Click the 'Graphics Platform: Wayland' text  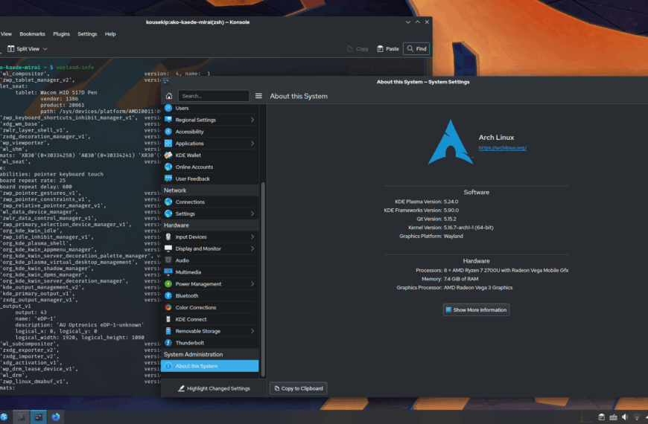point(431,236)
